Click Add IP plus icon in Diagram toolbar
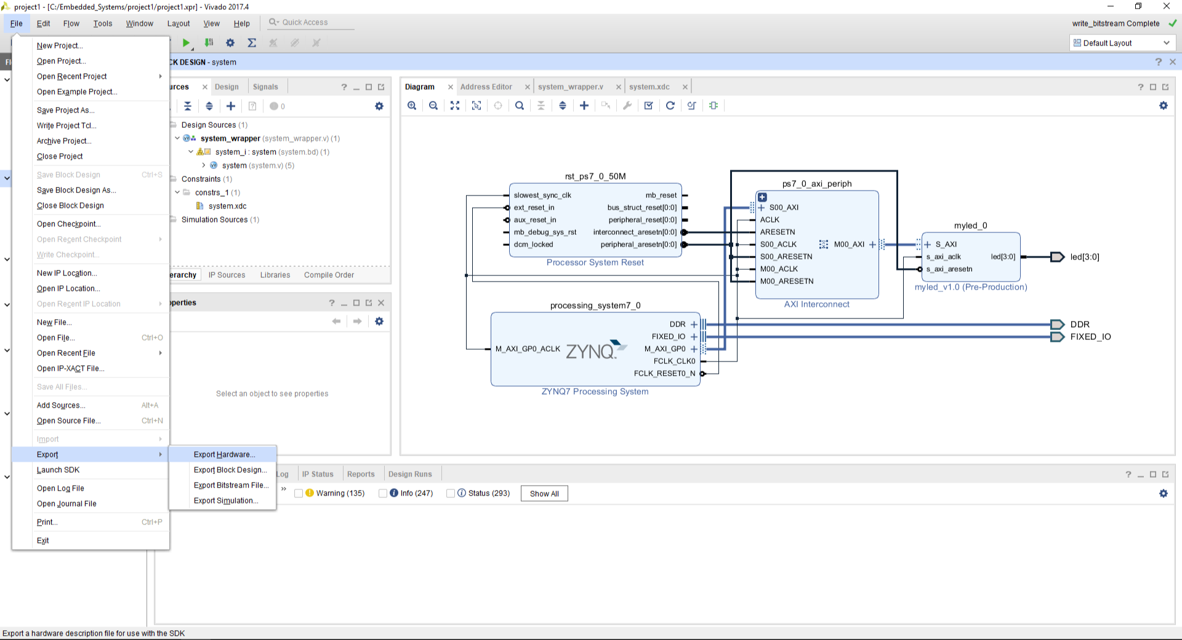1182x640 pixels. [x=584, y=106]
